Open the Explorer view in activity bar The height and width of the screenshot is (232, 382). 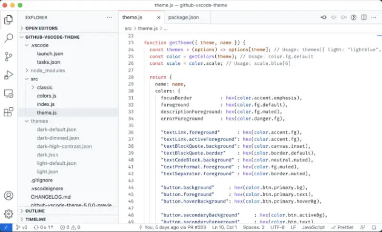[x=9, y=20]
